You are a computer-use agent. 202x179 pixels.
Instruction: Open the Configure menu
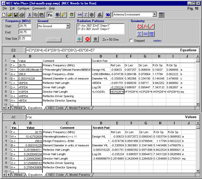(x=24, y=8)
